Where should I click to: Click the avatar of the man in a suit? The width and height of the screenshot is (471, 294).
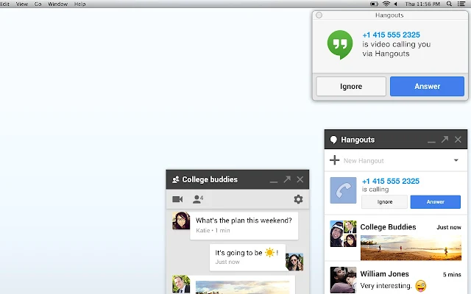coord(181,284)
